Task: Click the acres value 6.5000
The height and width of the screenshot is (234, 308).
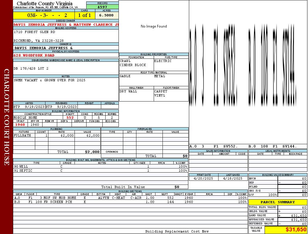Action: tap(106, 15)
